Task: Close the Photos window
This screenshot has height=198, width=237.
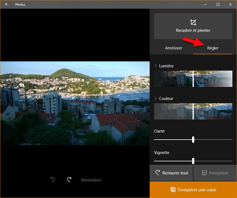Action: [230, 4]
